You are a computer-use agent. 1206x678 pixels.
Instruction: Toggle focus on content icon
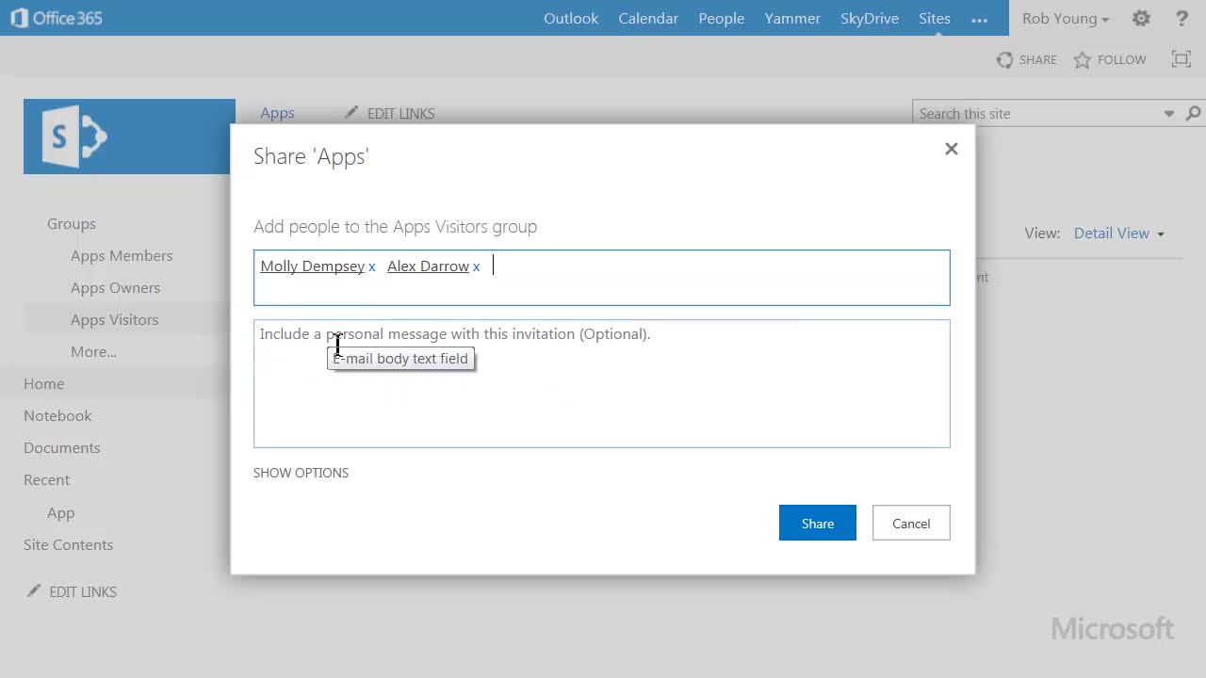coord(1182,59)
